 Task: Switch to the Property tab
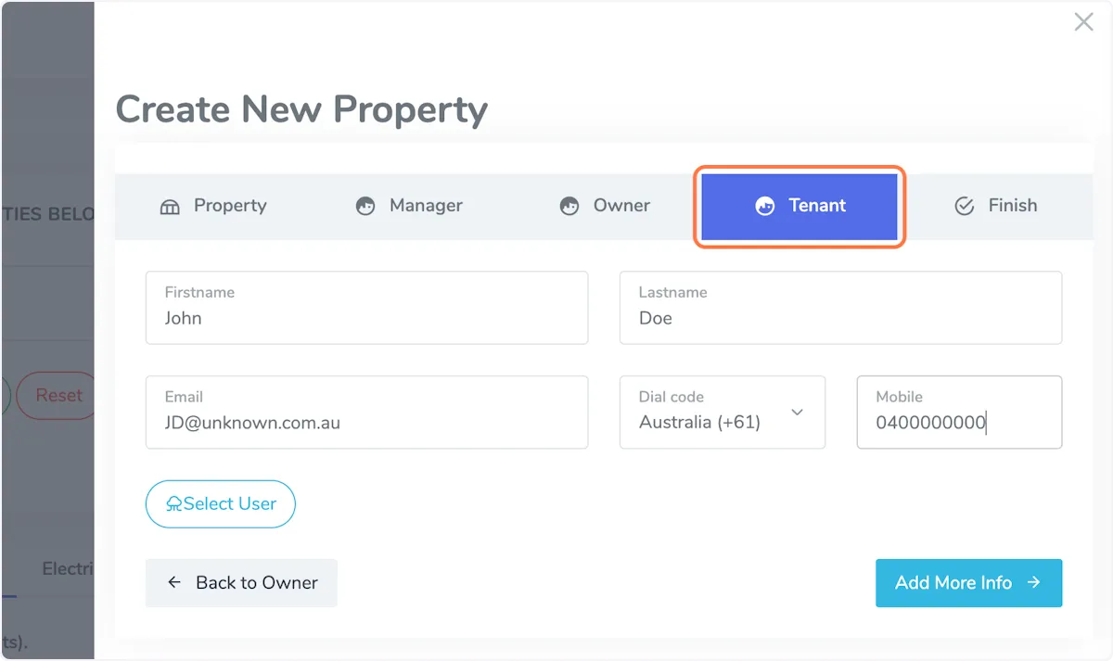213,206
